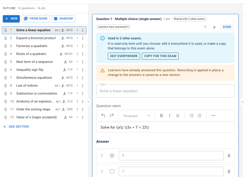
Task: Click the redo icon in stem toolbar
Action: coord(112,116)
